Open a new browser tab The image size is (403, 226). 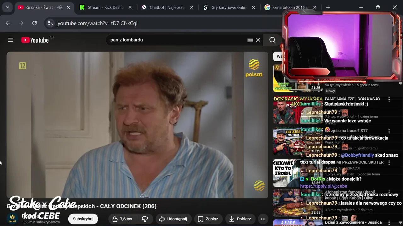pyautogui.click(x=328, y=7)
